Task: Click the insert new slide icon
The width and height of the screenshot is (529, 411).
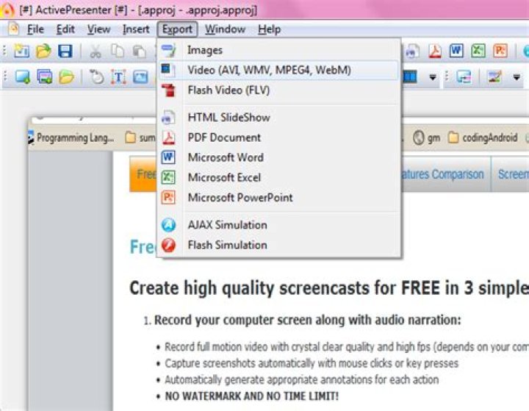Action: point(23,77)
